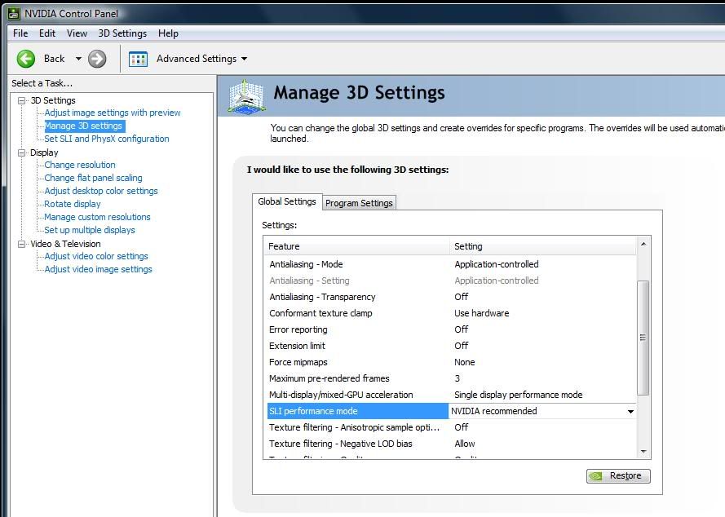Open the Edit menu
This screenshot has height=517, width=725.
(x=47, y=33)
